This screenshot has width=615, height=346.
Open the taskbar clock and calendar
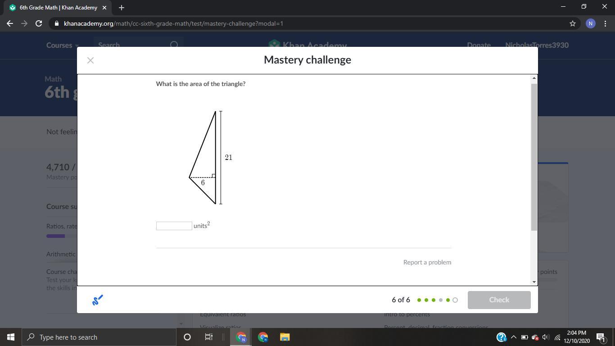576,337
